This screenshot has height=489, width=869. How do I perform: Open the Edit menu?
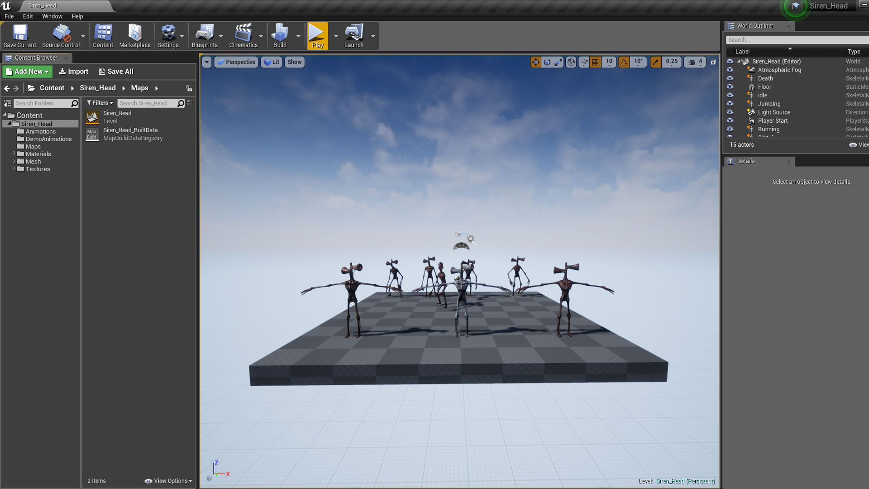click(x=28, y=16)
